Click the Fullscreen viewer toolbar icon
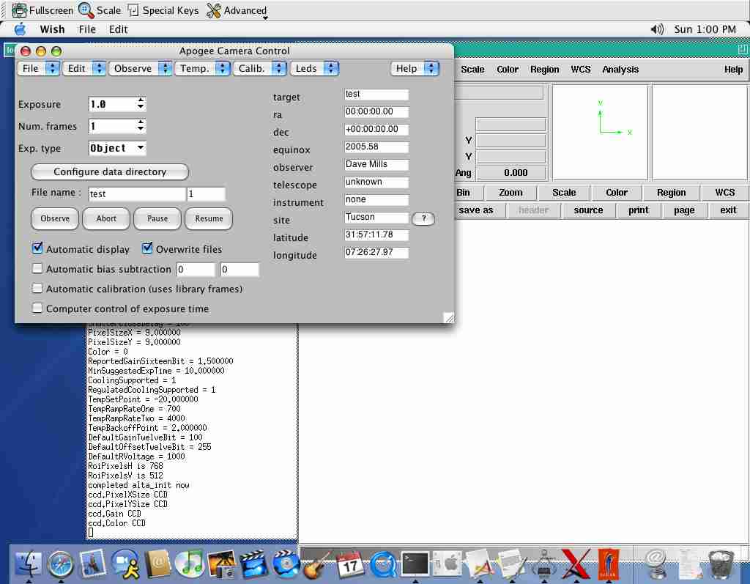Screen dimensions: 750x584 pyautogui.click(x=42, y=10)
